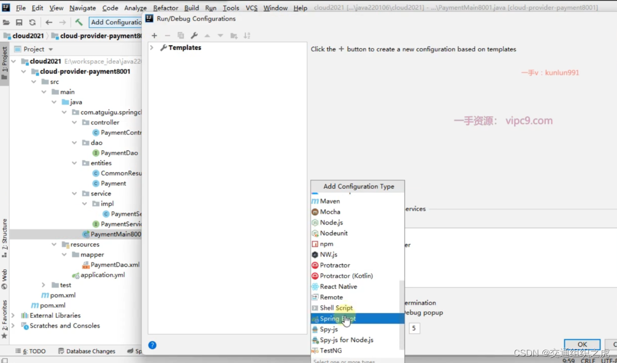Click the Move Up arrow in dialog toolbar
Image resolution: width=617 pixels, height=363 pixels.
(x=207, y=36)
